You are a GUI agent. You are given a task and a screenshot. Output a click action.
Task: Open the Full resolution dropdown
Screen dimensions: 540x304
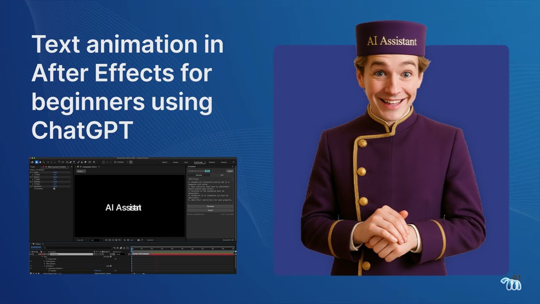95,240
